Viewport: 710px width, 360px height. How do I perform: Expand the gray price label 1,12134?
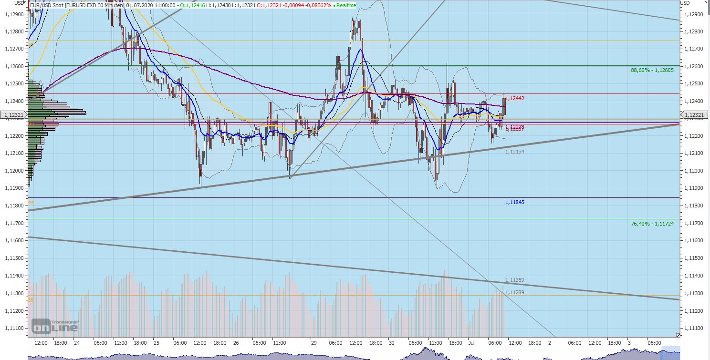point(514,152)
